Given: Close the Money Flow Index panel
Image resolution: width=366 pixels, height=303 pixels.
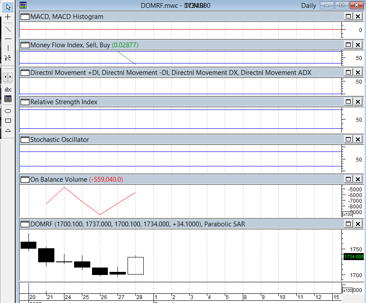Looking at the screenshot, I should pos(358,45).
